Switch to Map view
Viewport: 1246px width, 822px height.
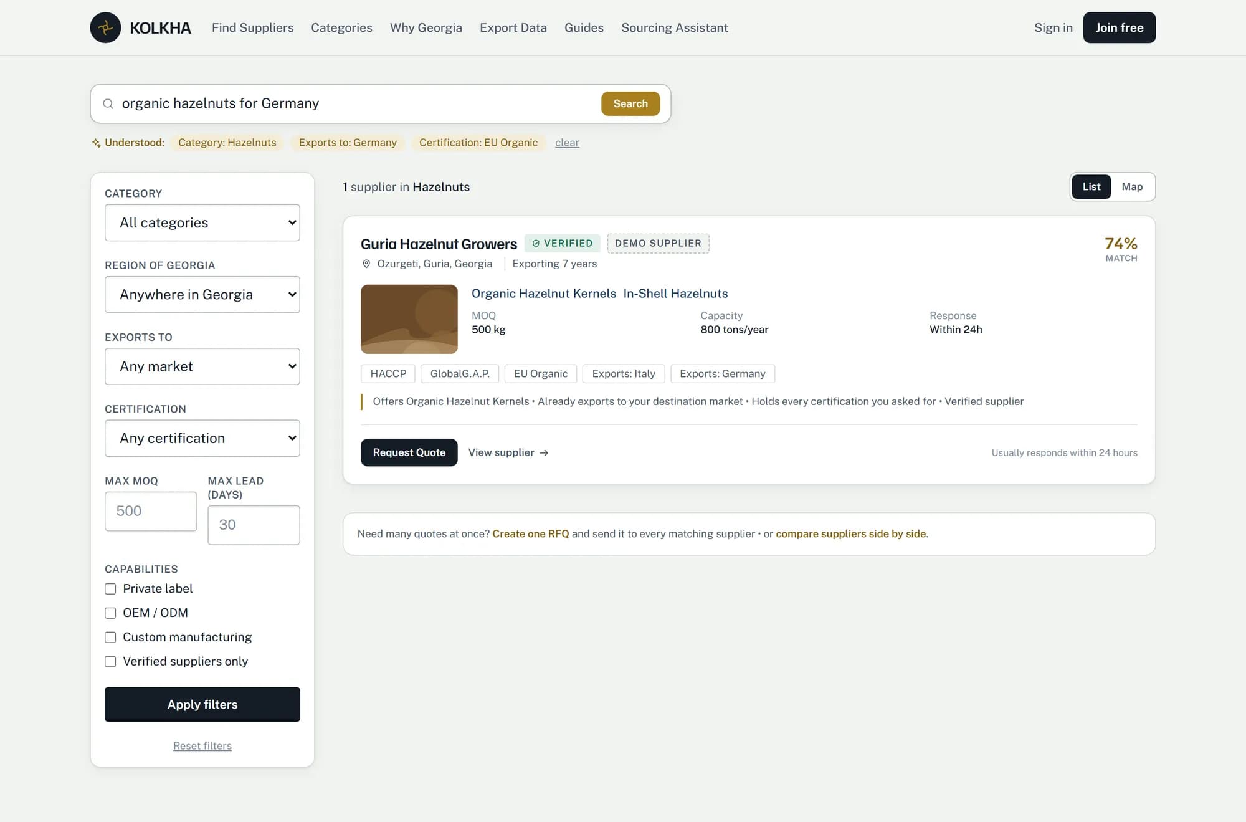pyautogui.click(x=1132, y=187)
